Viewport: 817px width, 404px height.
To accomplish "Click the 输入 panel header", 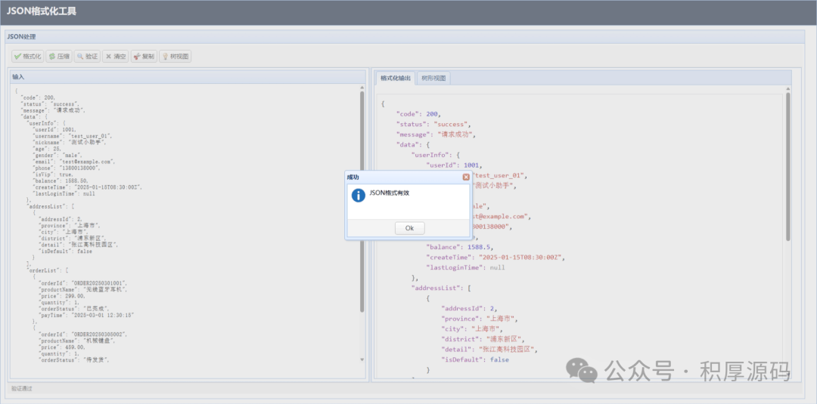I will 18,76.
